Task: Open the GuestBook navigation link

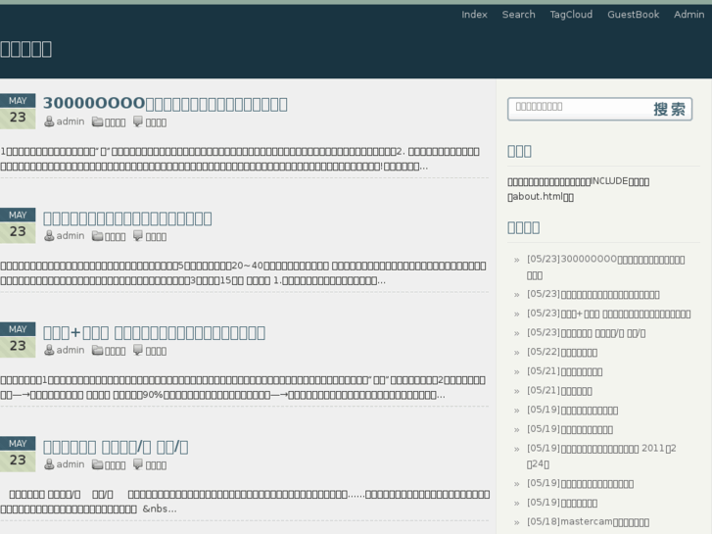Action: pos(633,15)
